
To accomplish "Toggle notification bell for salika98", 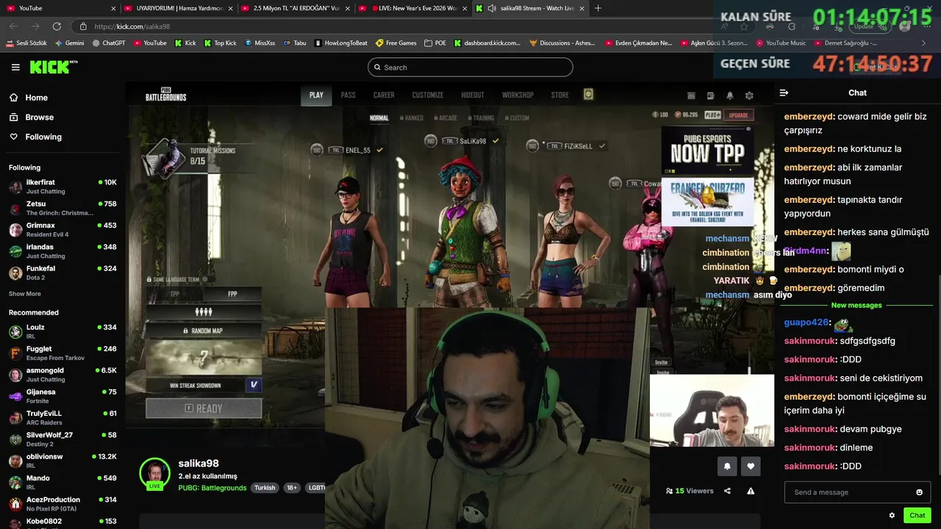I will click(727, 466).
